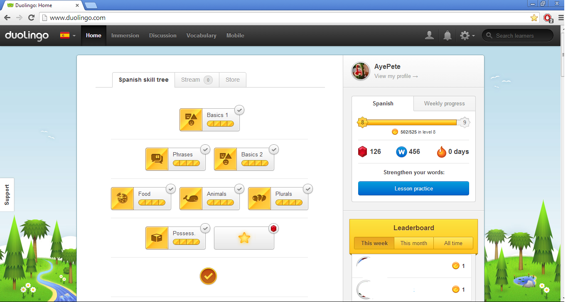Open the Animals whale skill icon

(x=191, y=199)
